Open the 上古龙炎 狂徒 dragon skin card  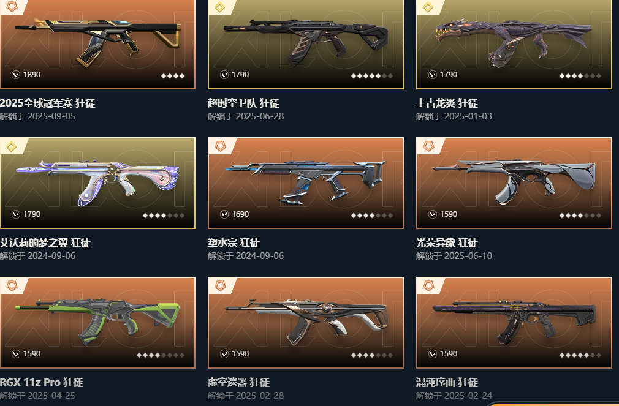click(x=514, y=44)
